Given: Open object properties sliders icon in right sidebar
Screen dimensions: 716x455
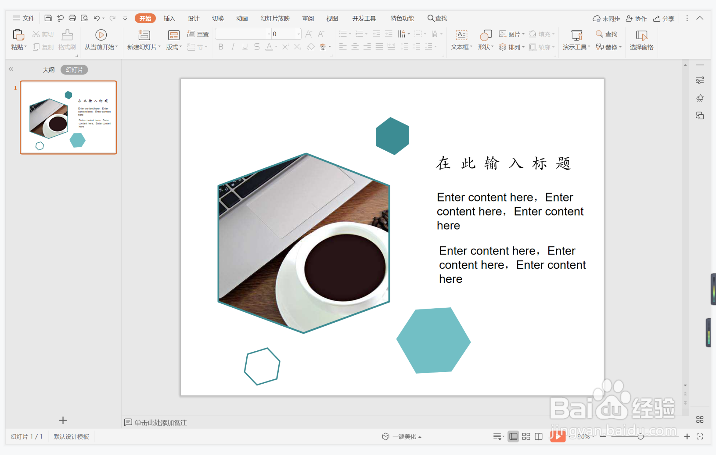Looking at the screenshot, I should click(700, 80).
